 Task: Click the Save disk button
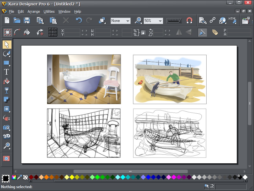(27, 21)
